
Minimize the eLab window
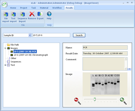[123, 3]
